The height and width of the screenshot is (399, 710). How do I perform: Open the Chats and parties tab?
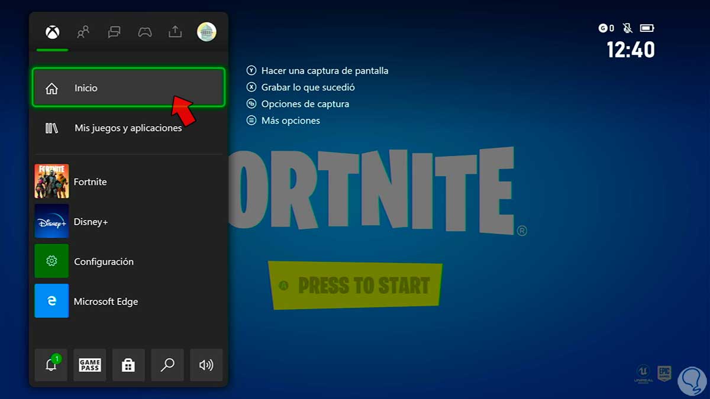pyautogui.click(x=114, y=32)
